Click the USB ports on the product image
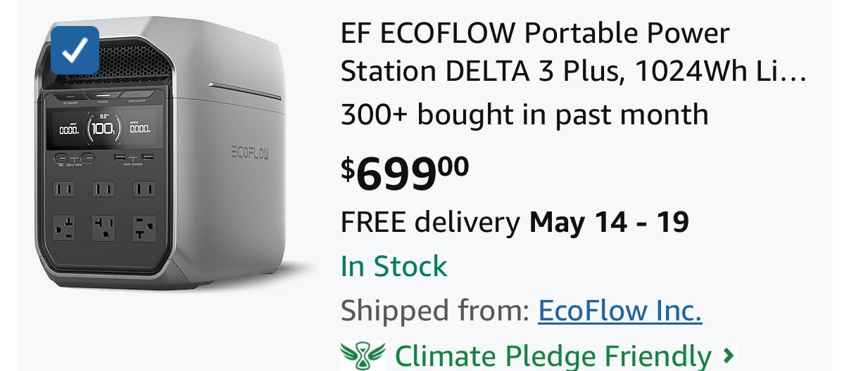This screenshot has height=371, width=849. coord(134,157)
